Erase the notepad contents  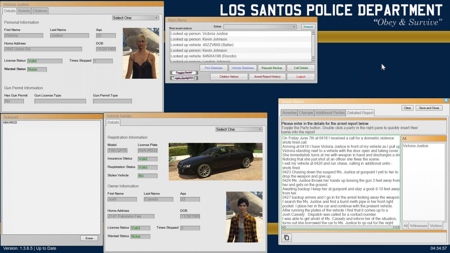coord(89,238)
